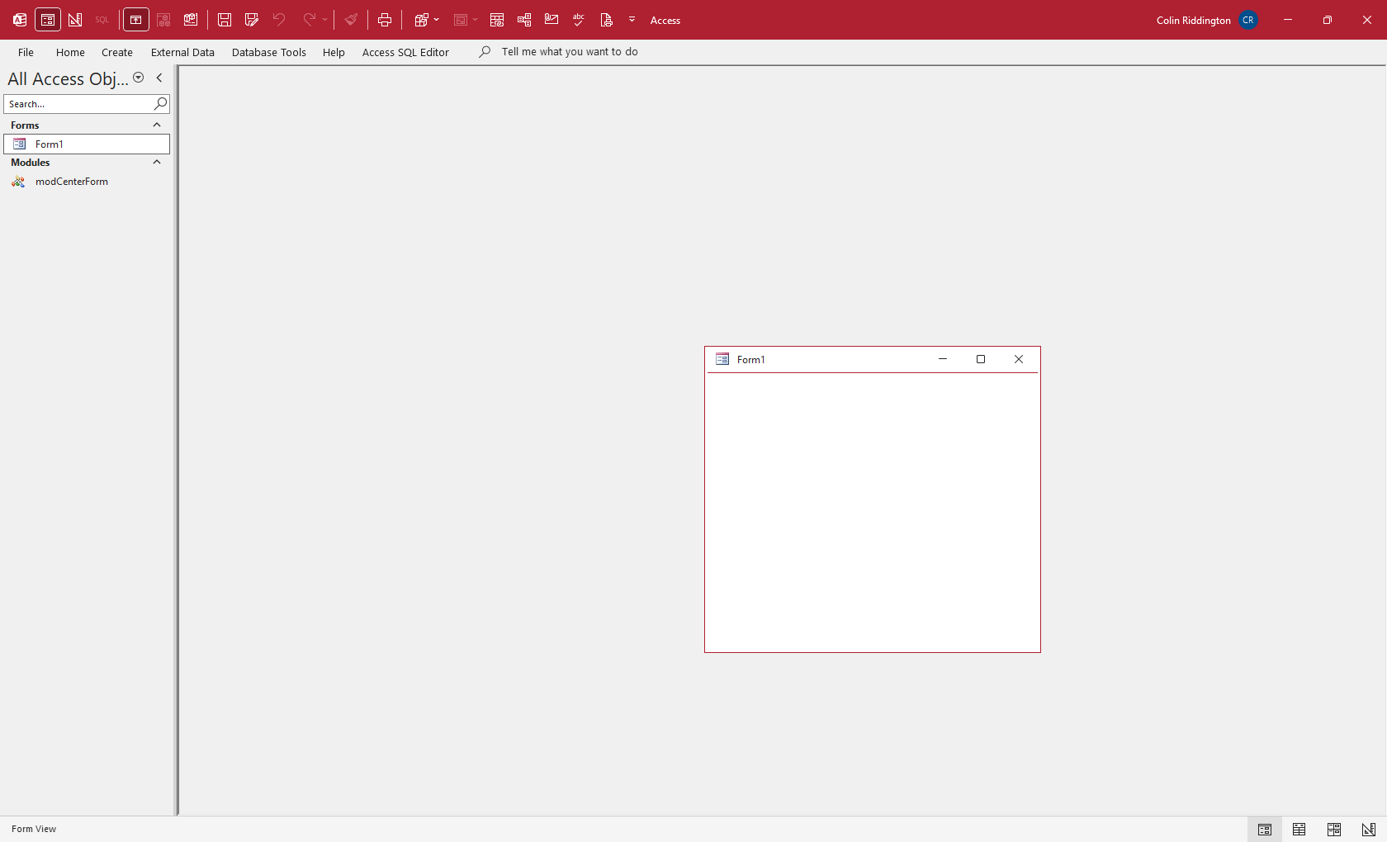Select Form1 in the navigation pane
The image size is (1387, 842).
[87, 144]
